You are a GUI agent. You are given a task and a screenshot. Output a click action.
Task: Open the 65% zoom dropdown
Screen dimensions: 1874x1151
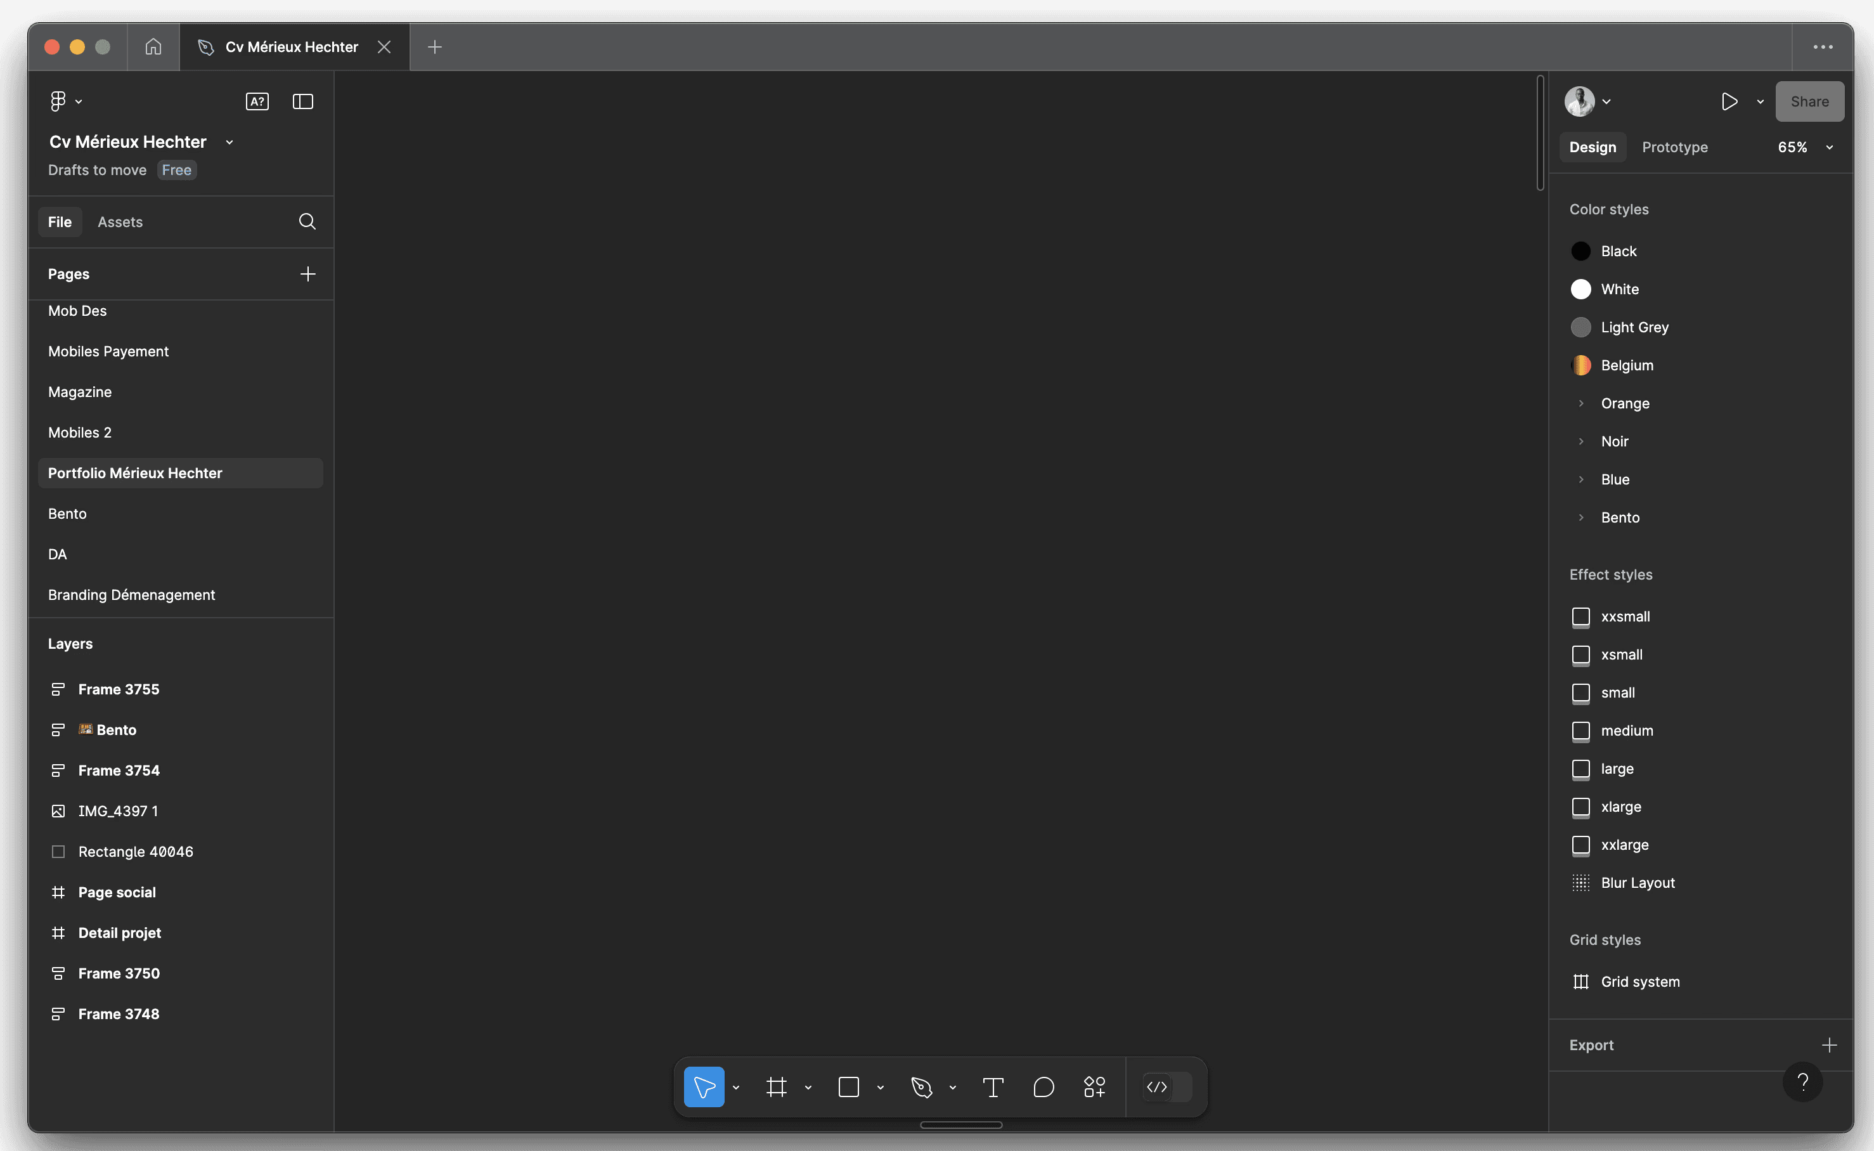tap(1804, 147)
